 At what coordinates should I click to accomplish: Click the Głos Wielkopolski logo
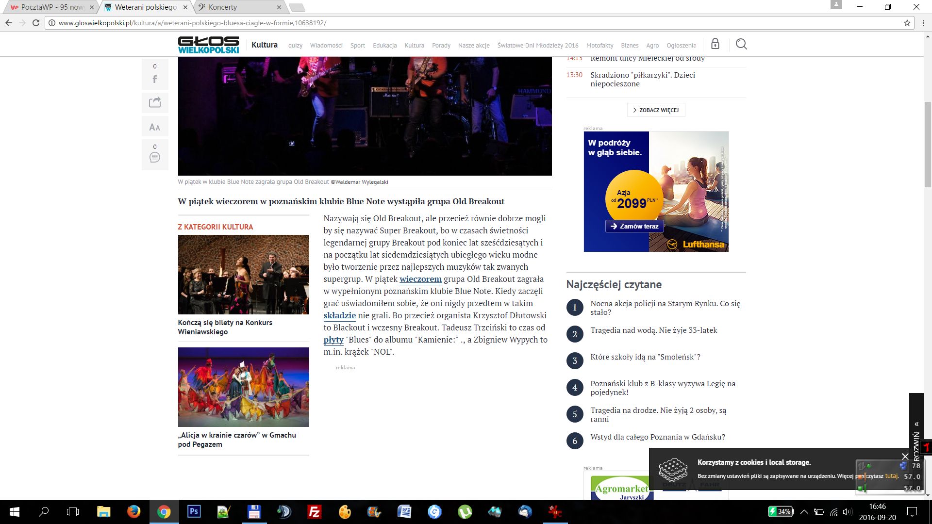[x=209, y=45]
